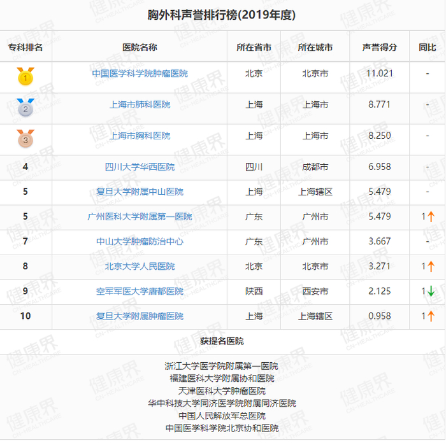
Task: Click nominated hospital 中国人民解放军总医院
Action: pos(222,416)
